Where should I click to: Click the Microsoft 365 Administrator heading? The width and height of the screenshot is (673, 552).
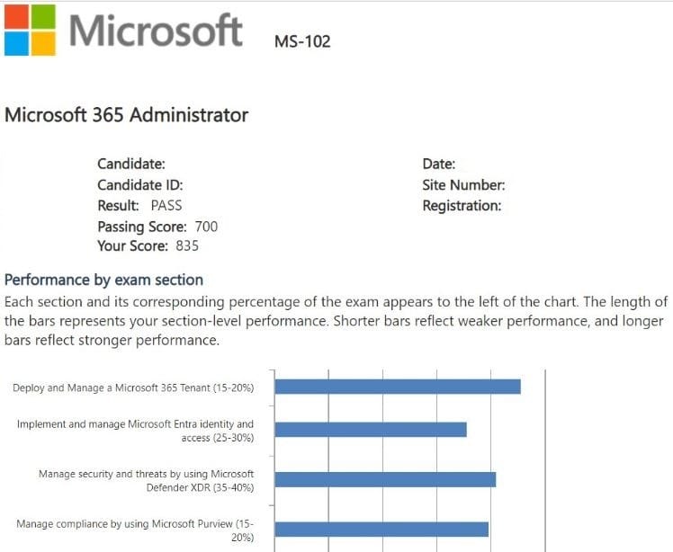click(126, 115)
